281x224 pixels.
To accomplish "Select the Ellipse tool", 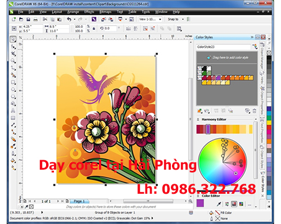I will pyautogui.click(x=13, y=90).
